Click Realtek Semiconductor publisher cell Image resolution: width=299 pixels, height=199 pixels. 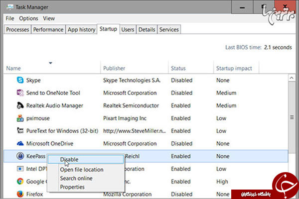pyautogui.click(x=131, y=105)
